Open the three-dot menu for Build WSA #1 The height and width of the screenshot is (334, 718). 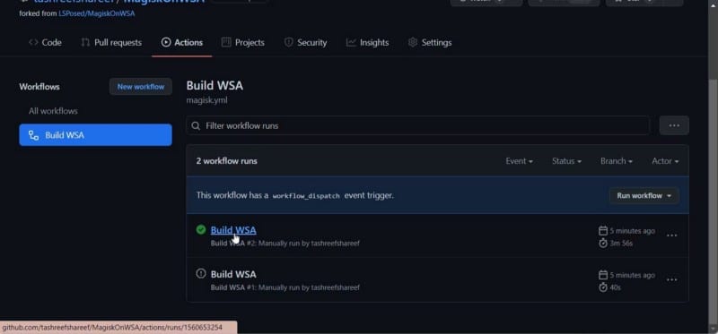pyautogui.click(x=671, y=279)
